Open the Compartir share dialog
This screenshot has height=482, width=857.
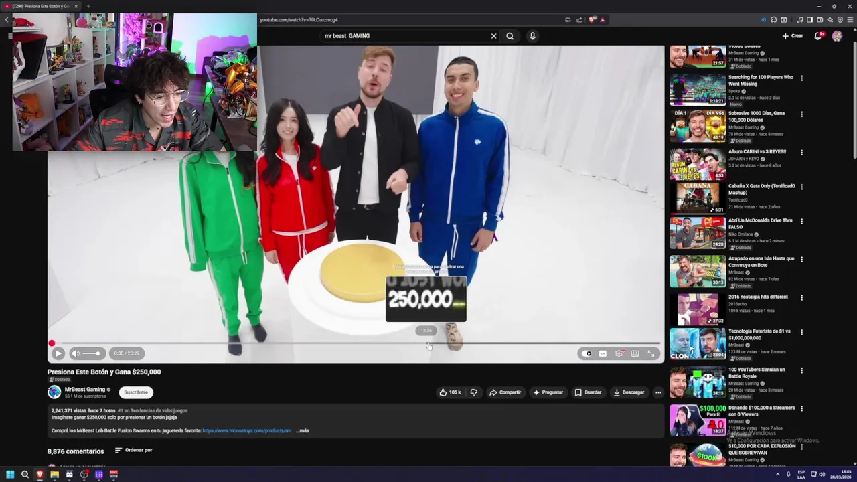505,392
